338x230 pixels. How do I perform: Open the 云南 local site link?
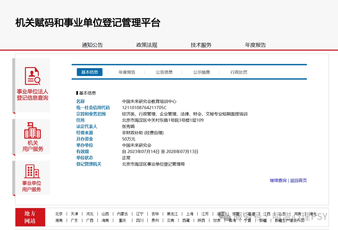point(171,220)
